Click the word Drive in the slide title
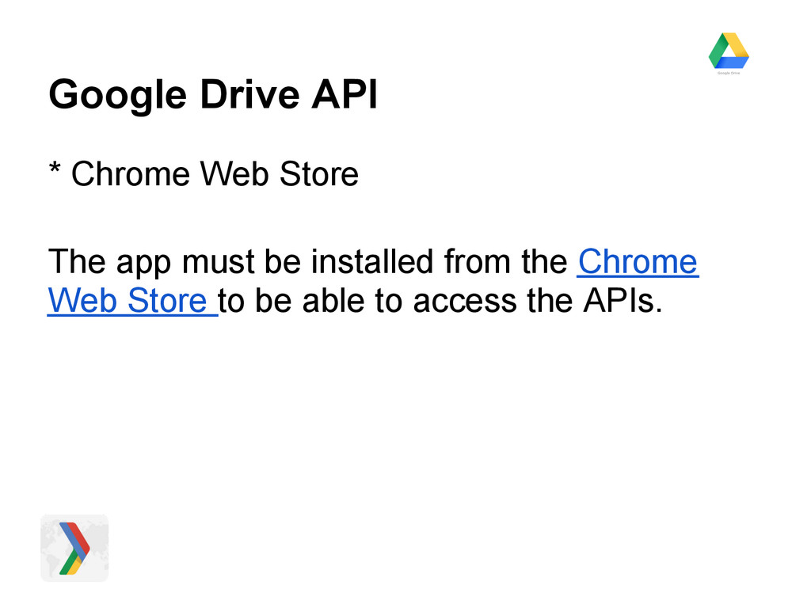The height and width of the screenshot is (608, 811). click(249, 96)
